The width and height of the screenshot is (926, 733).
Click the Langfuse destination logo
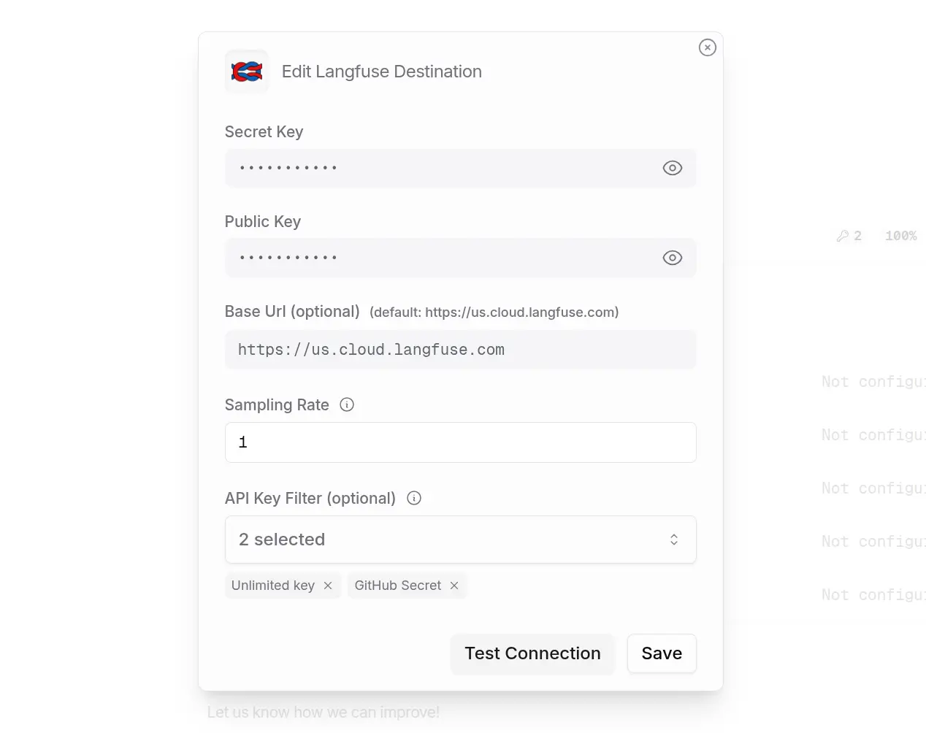tap(246, 71)
